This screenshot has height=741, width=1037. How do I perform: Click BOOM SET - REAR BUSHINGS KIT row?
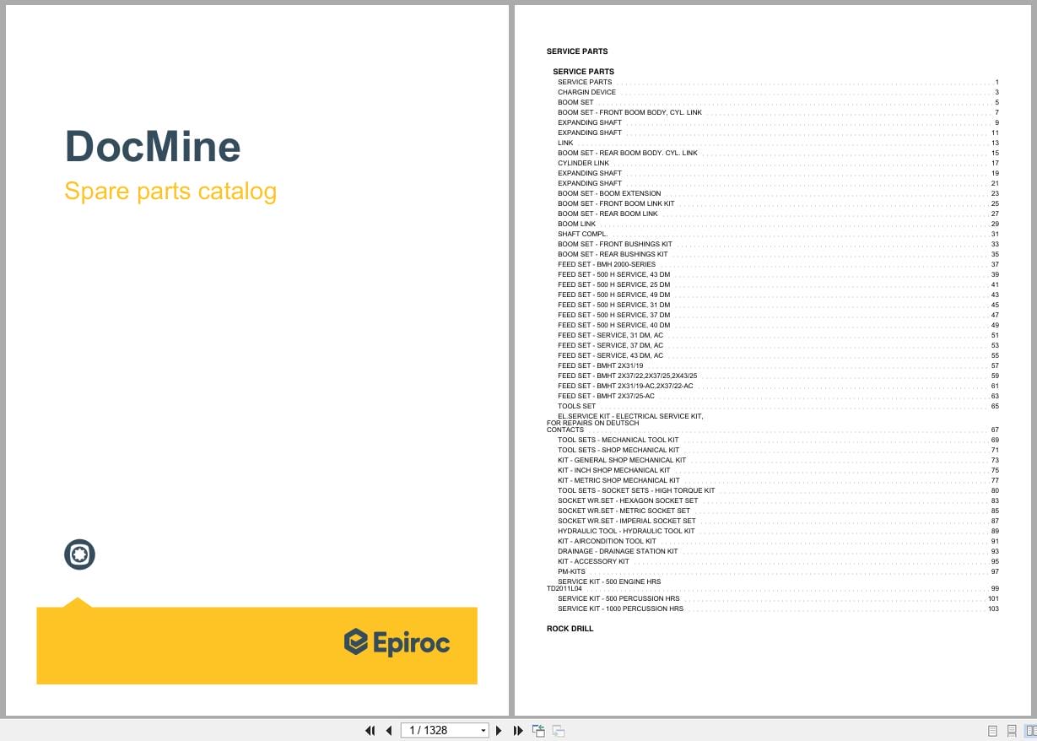[778, 254]
